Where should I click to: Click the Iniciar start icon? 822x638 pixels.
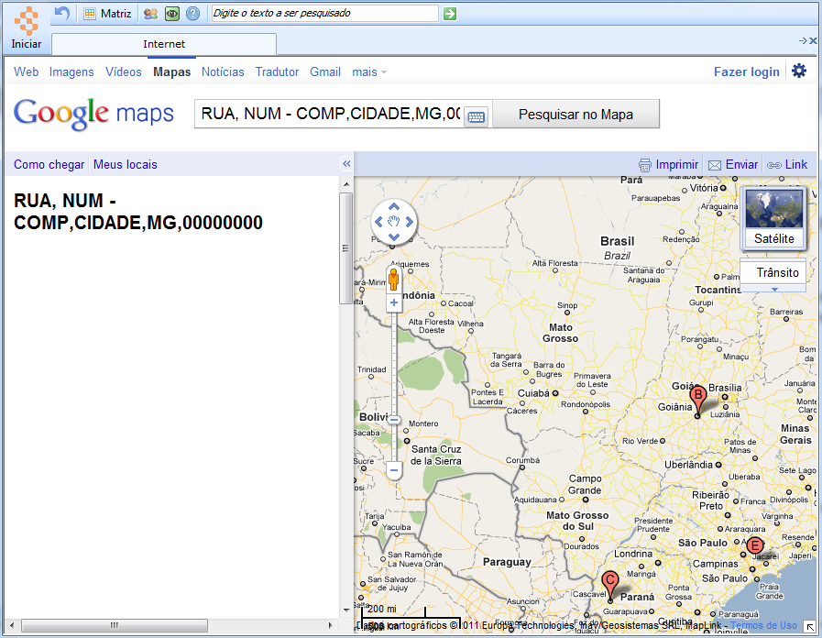pos(27,27)
